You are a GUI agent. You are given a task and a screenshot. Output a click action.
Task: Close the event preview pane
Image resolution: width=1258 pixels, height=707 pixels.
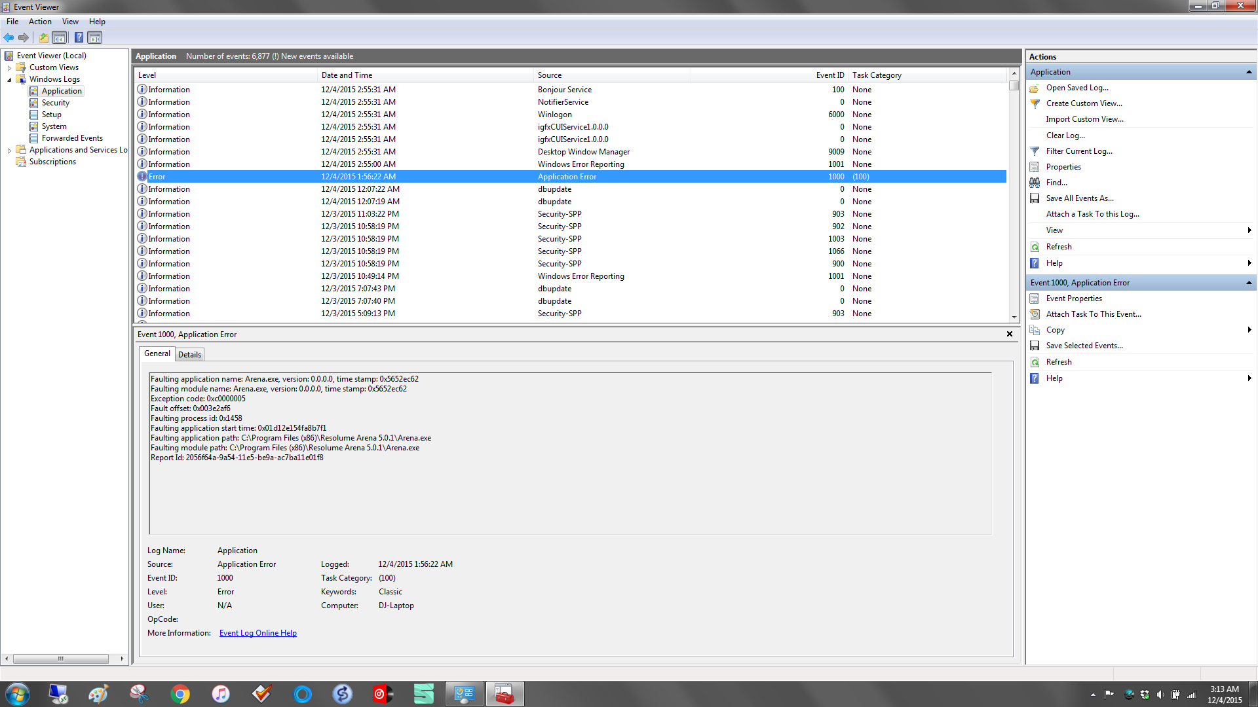1010,334
